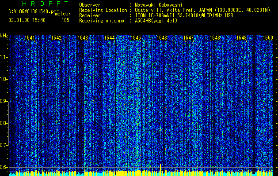278x176 pixels.
Task: Click the 1541 time marker
Action: click(x=30, y=38)
